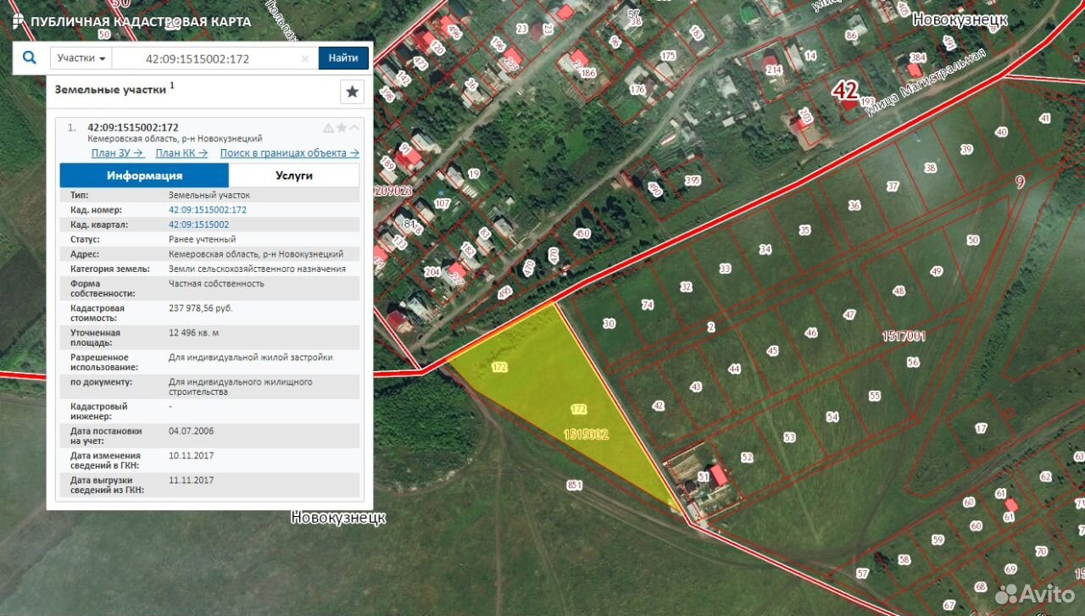Image resolution: width=1085 pixels, height=616 pixels.
Task: Open the Участки search type dropdown
Action: coord(82,58)
